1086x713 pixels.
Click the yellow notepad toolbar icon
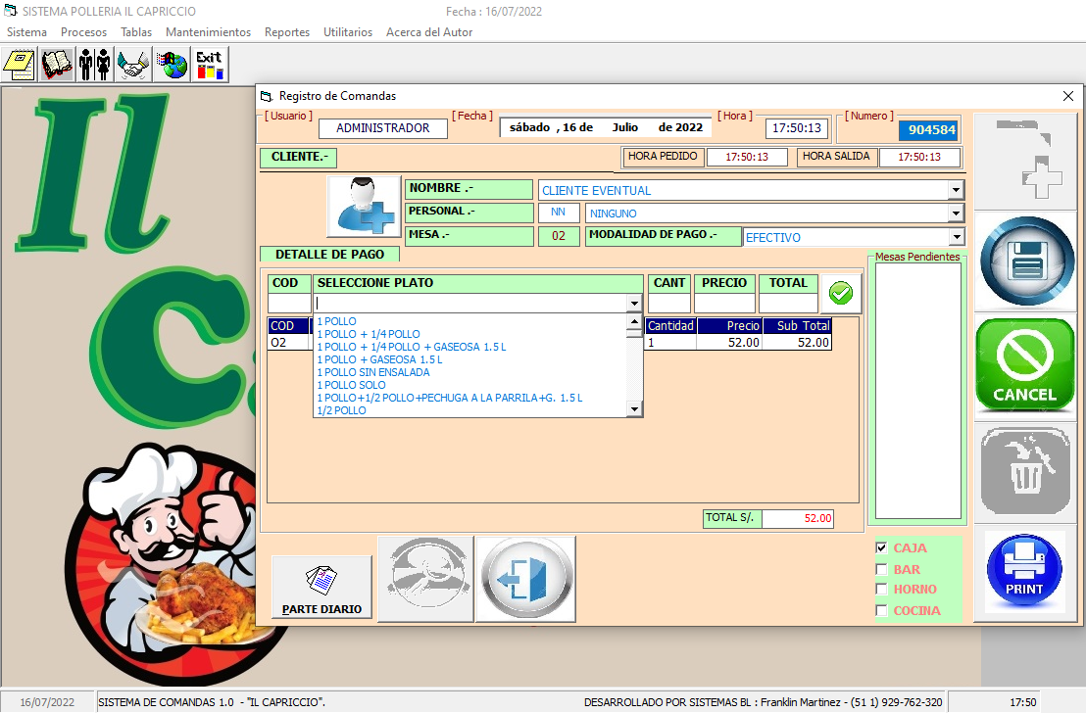pyautogui.click(x=20, y=65)
